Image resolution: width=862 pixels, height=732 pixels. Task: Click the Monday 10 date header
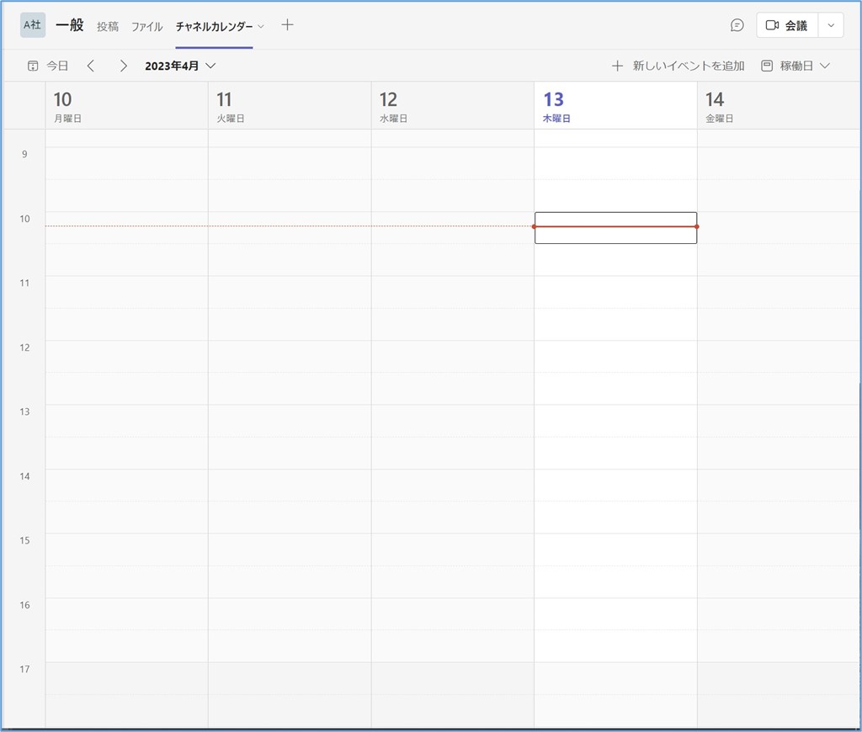pyautogui.click(x=126, y=106)
